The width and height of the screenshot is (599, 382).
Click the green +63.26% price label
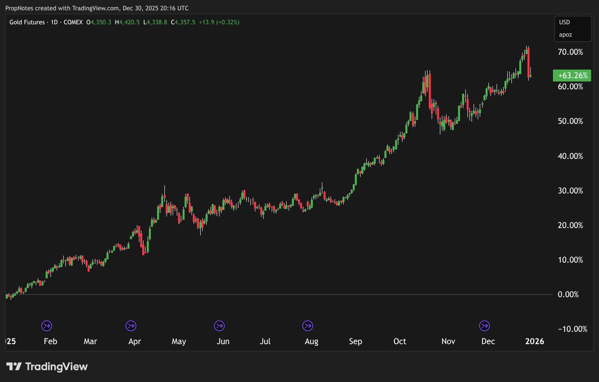pyautogui.click(x=572, y=75)
